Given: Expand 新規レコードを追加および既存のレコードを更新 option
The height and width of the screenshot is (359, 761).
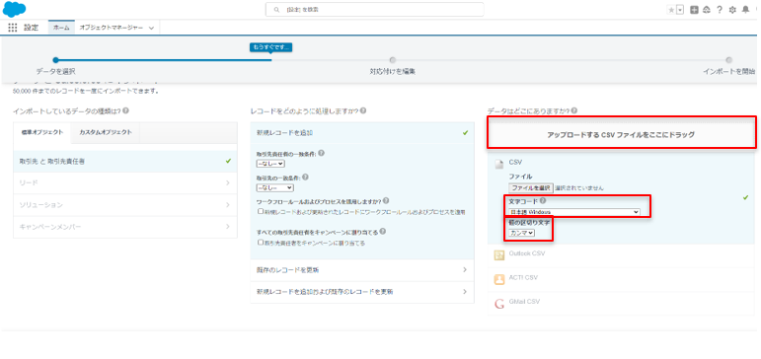Looking at the screenshot, I should pos(362,292).
